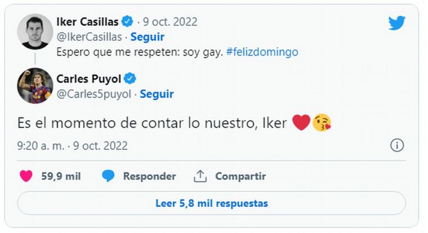Click the 59,9 mil likes count
Screen dimensions: 428x233
(61, 176)
